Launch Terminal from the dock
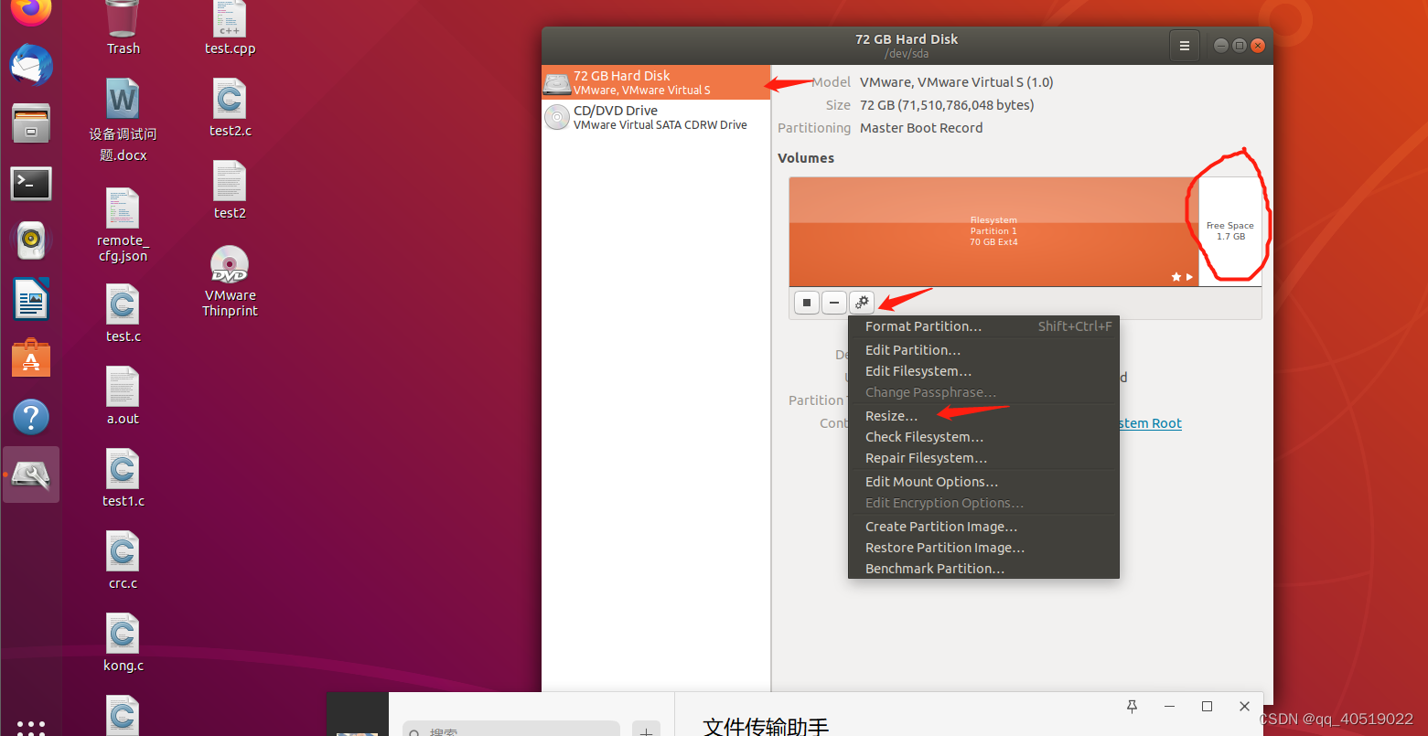The width and height of the screenshot is (1428, 736). [x=31, y=183]
